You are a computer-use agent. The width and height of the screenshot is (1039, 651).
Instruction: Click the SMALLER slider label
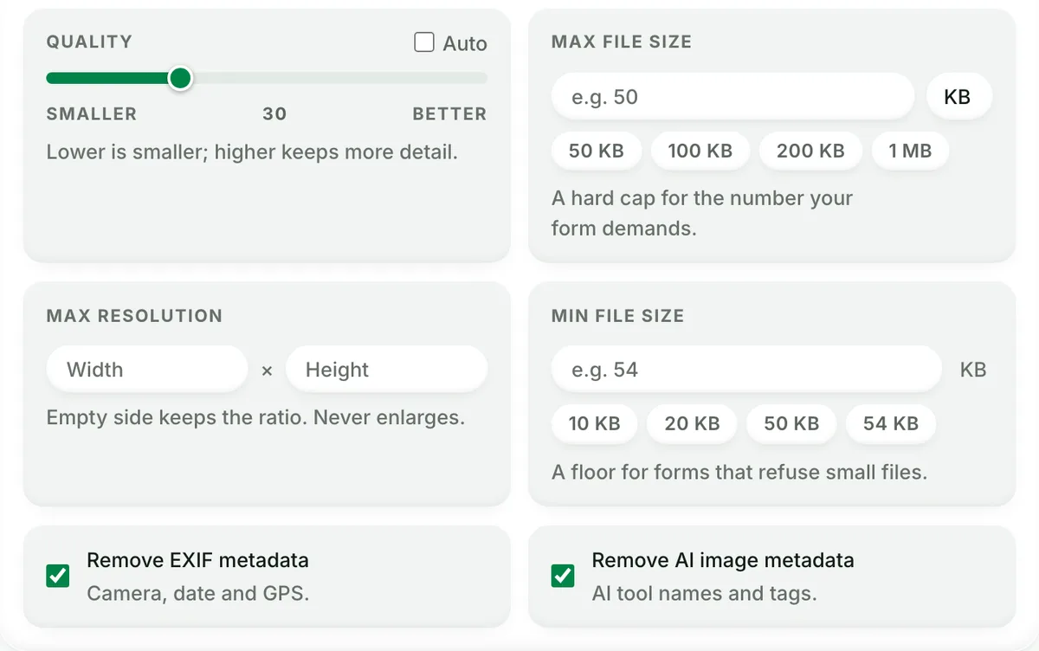pos(92,113)
